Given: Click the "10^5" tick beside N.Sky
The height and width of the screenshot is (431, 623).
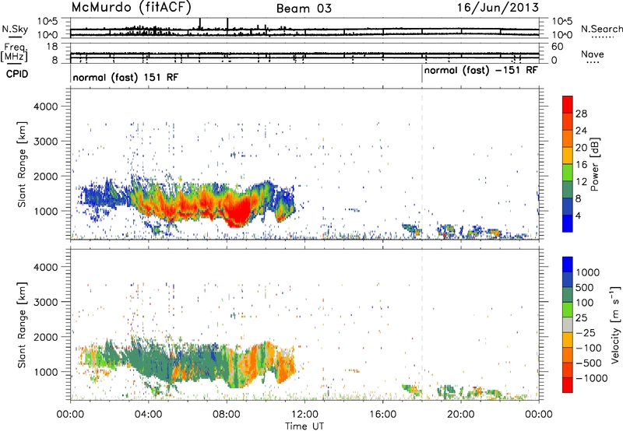Looking at the screenshot, I should (x=48, y=21).
